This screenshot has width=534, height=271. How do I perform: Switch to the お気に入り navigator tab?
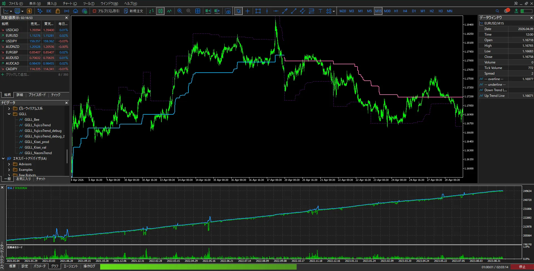point(23,179)
